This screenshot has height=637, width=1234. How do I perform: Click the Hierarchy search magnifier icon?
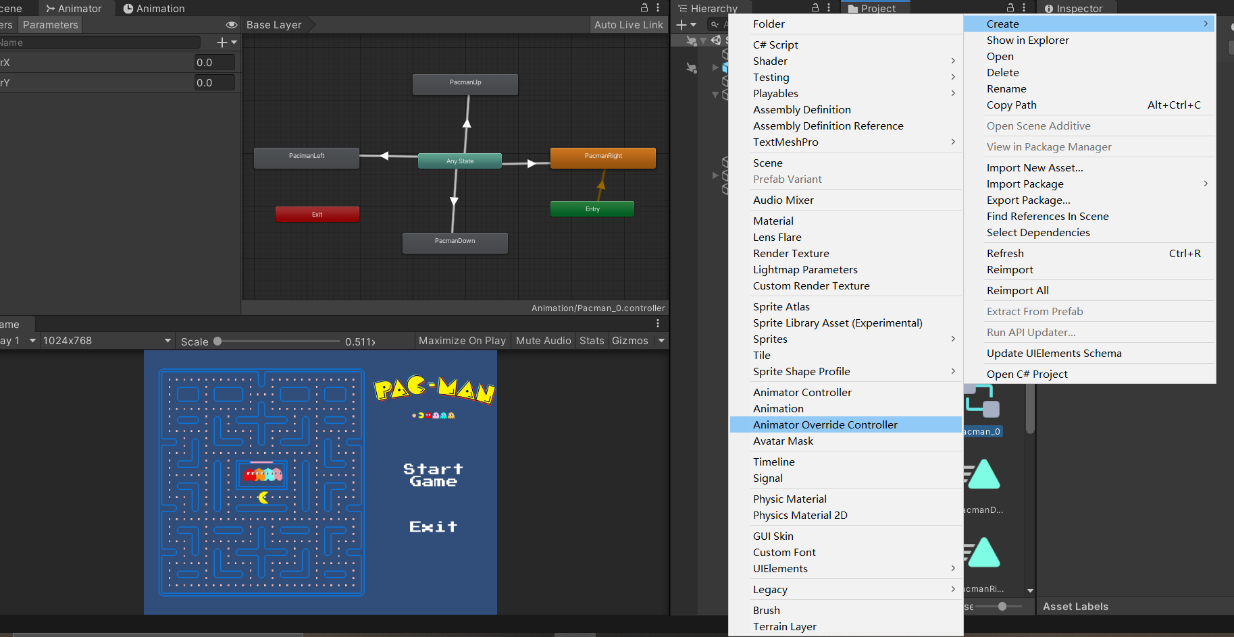coord(715,25)
